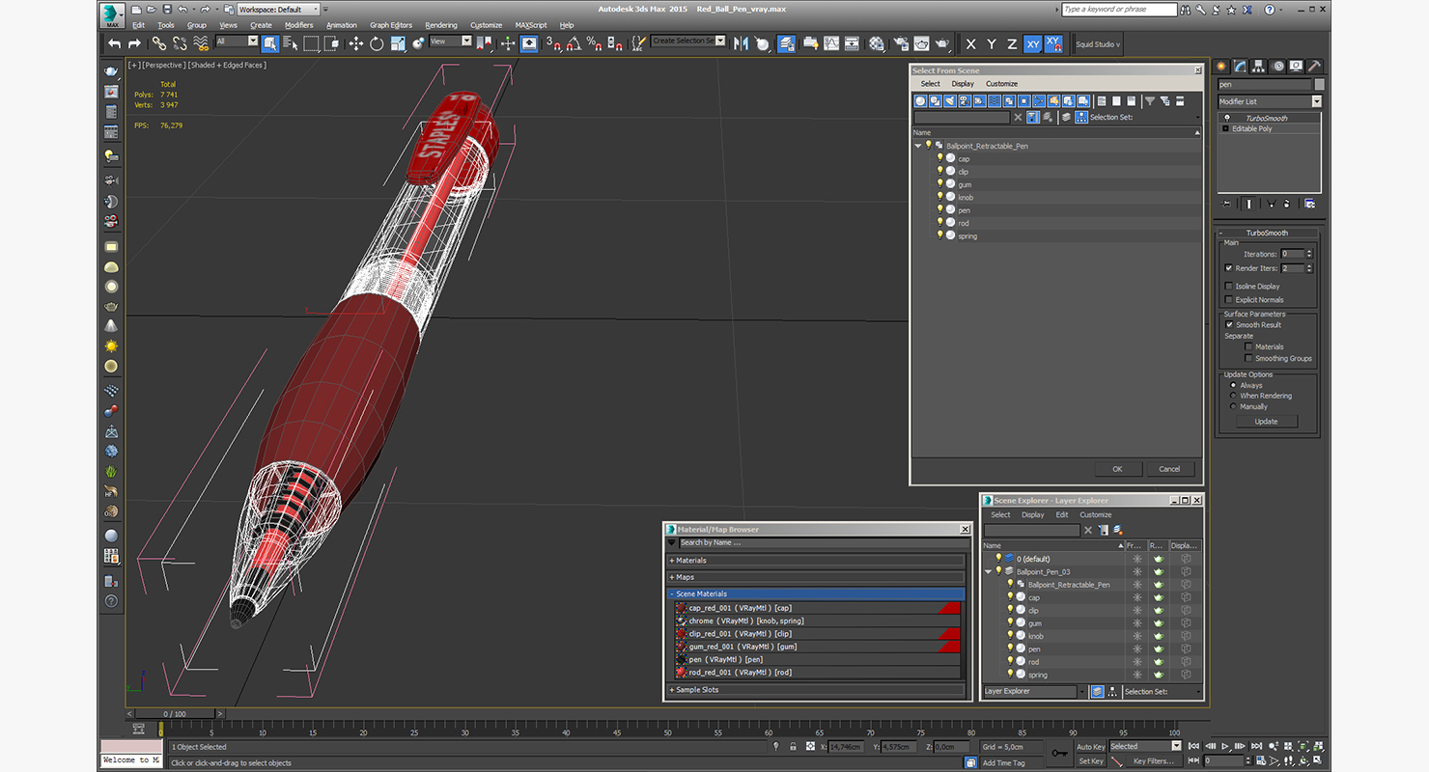1429x772 pixels.
Task: Open the Rendering menu
Action: 441,25
